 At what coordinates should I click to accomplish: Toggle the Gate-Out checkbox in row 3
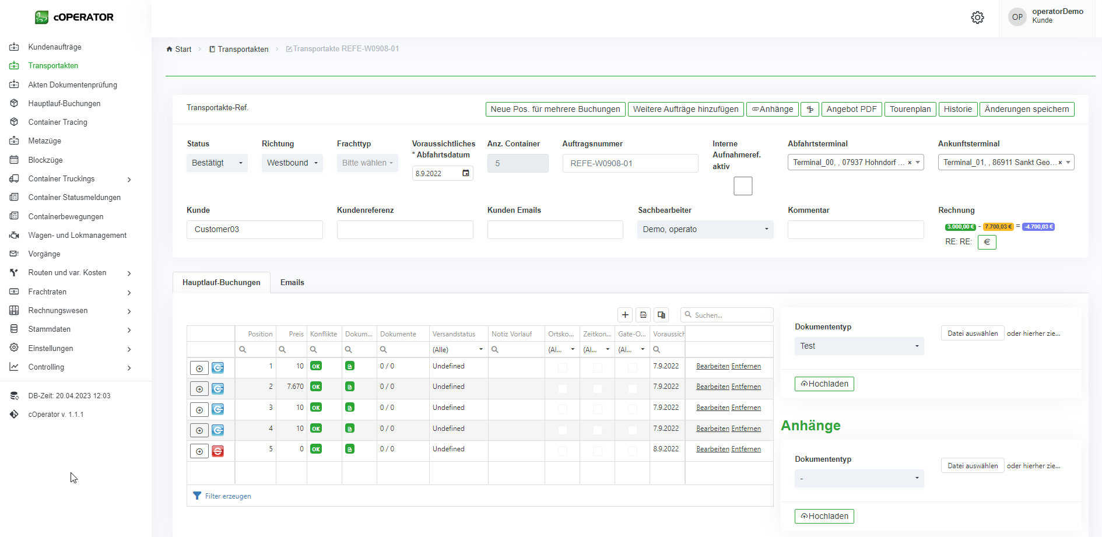[x=632, y=409]
